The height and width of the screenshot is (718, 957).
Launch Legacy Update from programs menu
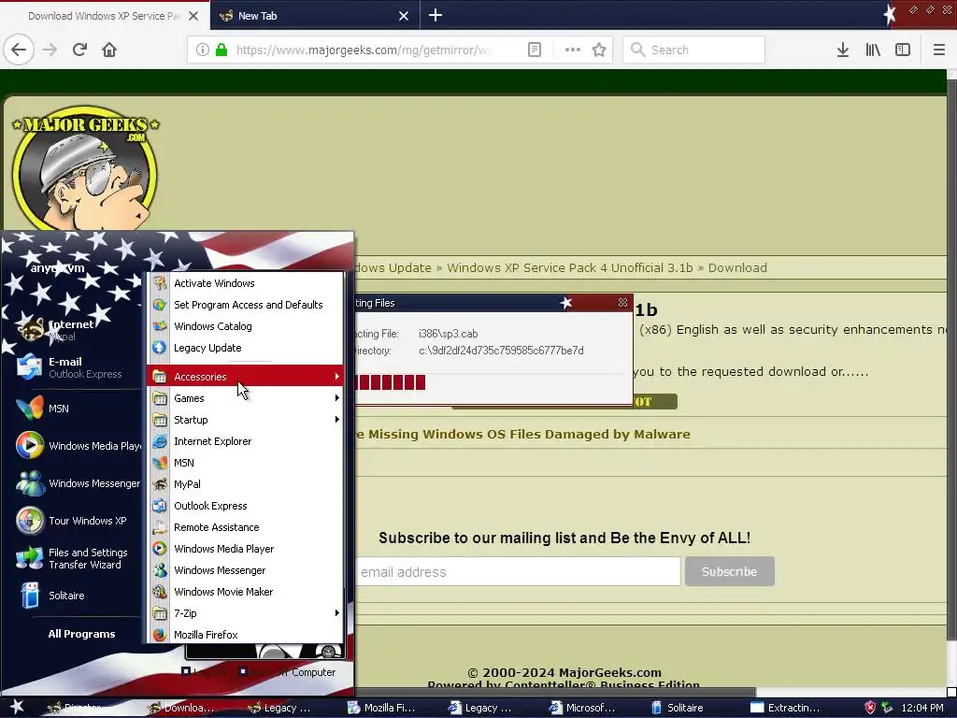245,348
